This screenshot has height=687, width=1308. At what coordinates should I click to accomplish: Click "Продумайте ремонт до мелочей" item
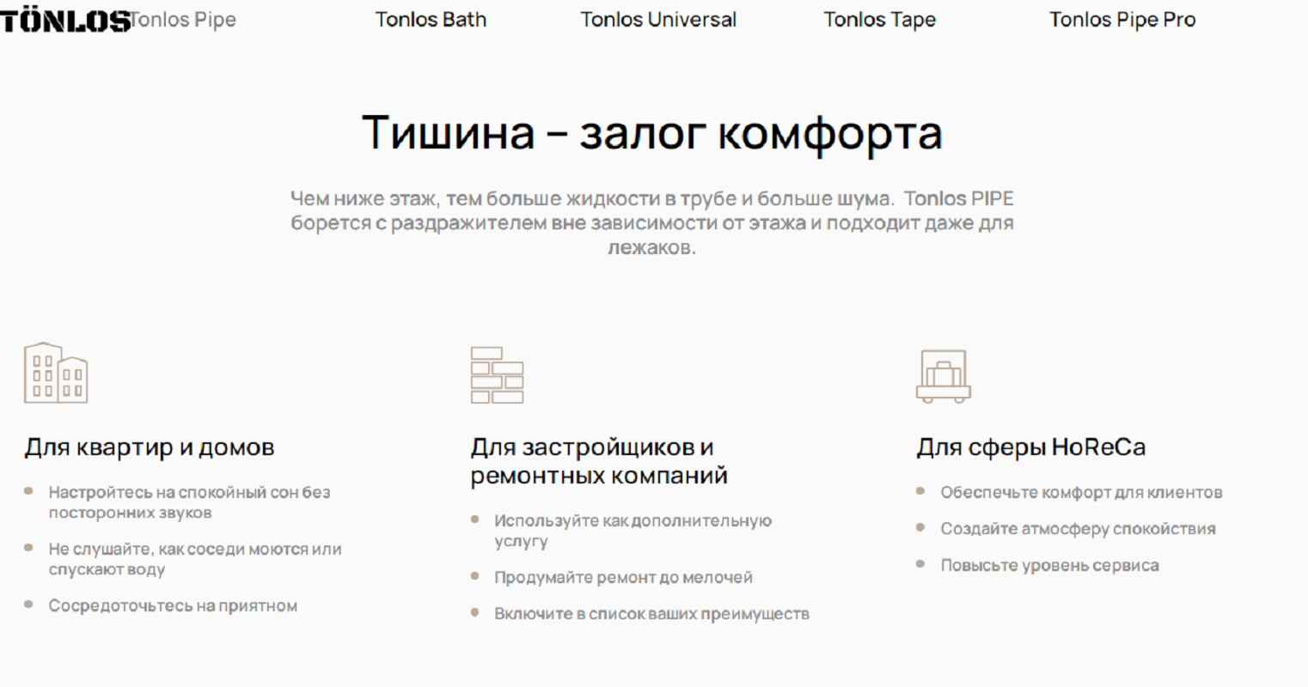(x=623, y=577)
